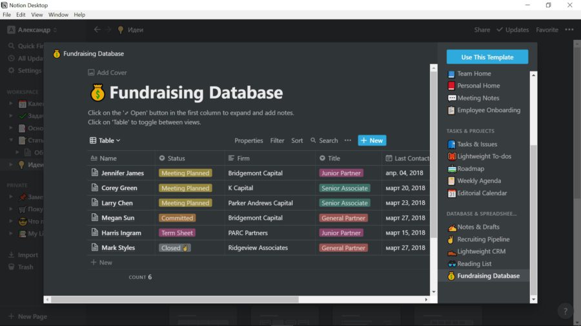Expand the Идеи page in sidebar
The width and height of the screenshot is (581, 326).
tap(11, 164)
